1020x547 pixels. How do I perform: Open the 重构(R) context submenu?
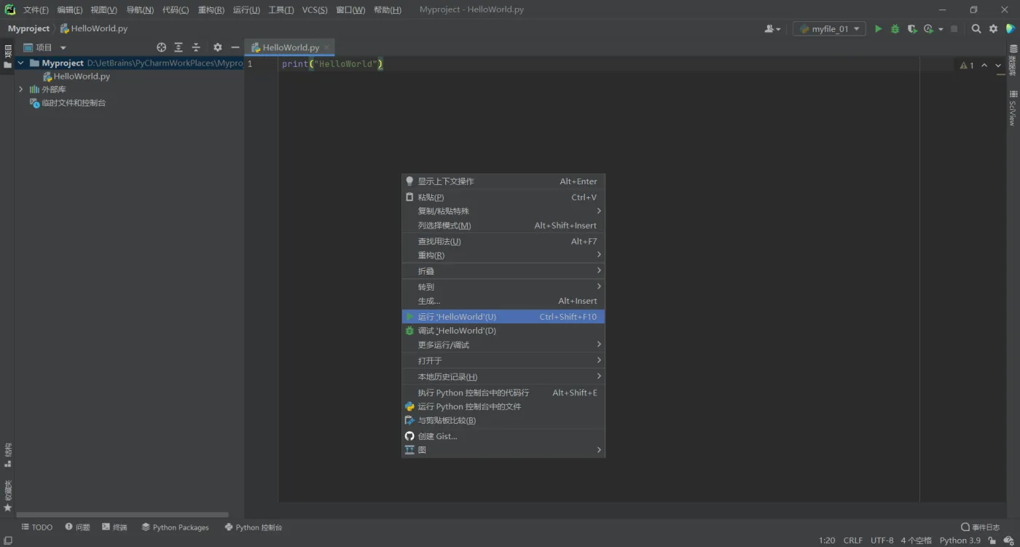point(503,255)
